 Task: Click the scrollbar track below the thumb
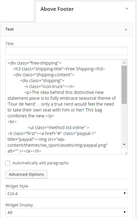pyautogui.click(x=124, y=123)
